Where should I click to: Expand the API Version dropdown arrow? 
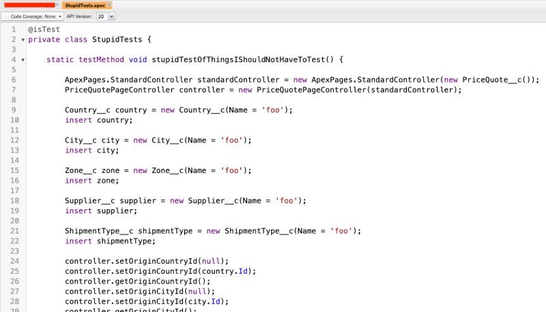(x=111, y=16)
